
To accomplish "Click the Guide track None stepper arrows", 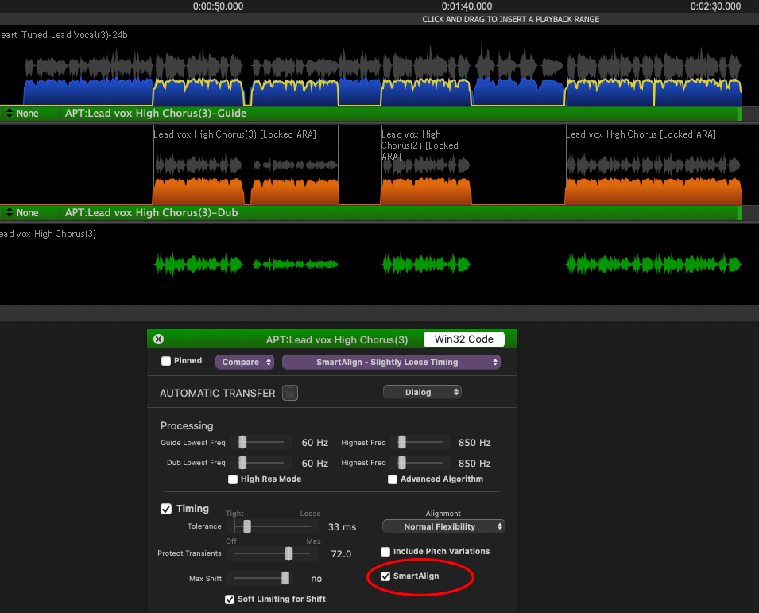I will (x=10, y=114).
